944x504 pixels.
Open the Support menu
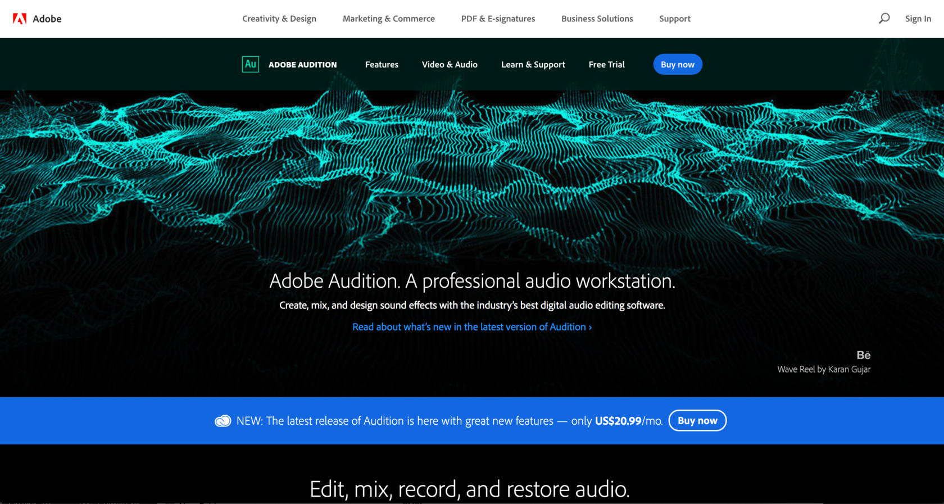click(675, 19)
